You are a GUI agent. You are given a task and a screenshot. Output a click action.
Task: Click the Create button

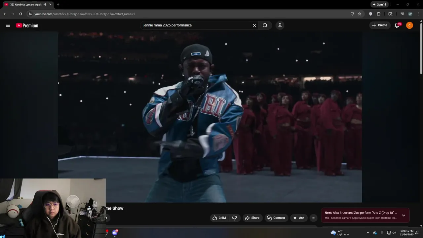coord(380,25)
